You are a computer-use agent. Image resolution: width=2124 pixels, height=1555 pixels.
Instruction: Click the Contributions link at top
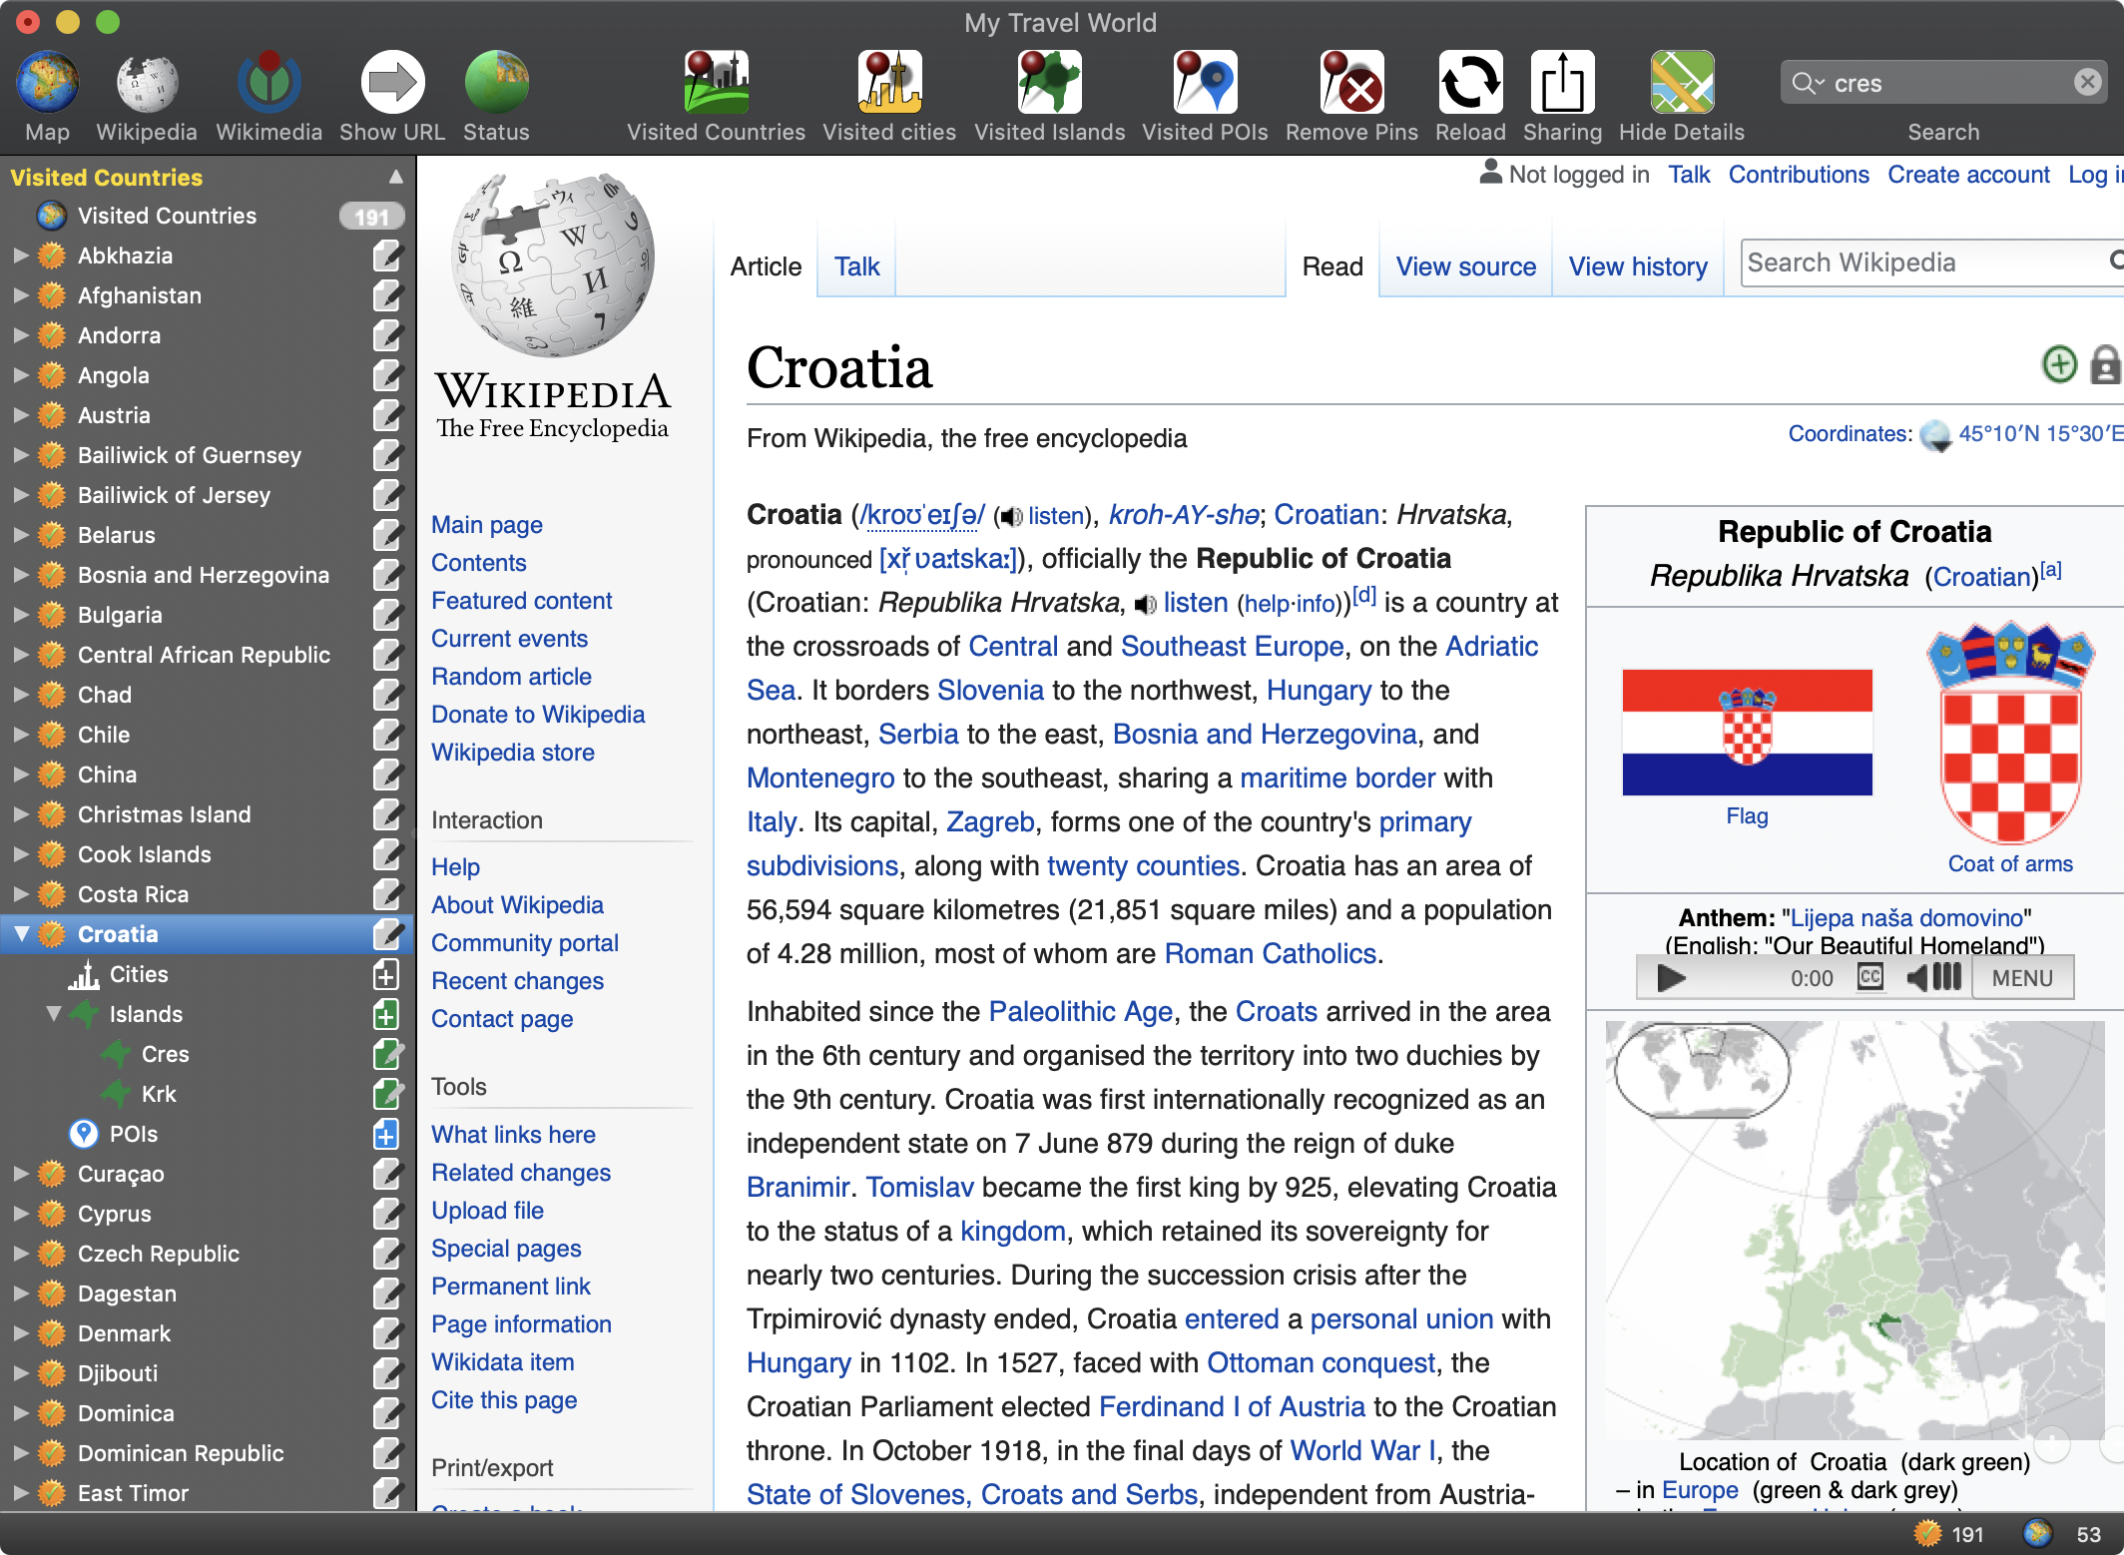click(x=1799, y=175)
